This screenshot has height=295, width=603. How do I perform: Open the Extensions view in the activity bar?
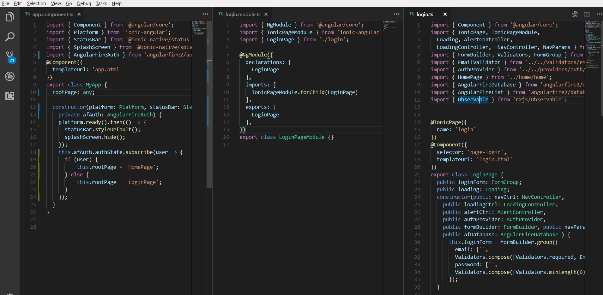(x=10, y=96)
